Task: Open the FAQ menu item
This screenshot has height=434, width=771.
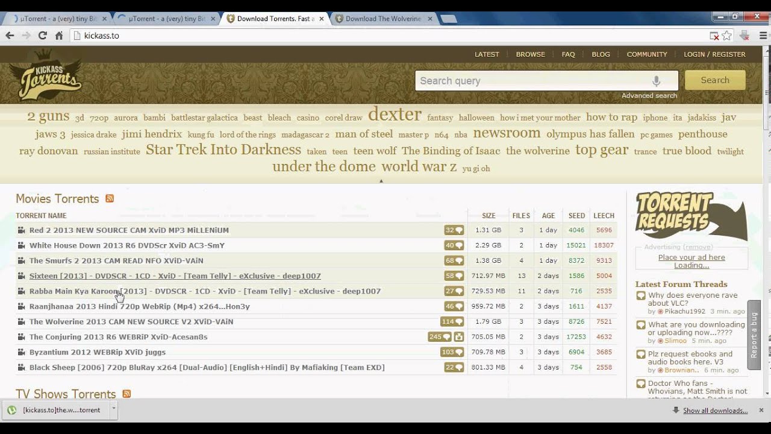Action: 568,54
